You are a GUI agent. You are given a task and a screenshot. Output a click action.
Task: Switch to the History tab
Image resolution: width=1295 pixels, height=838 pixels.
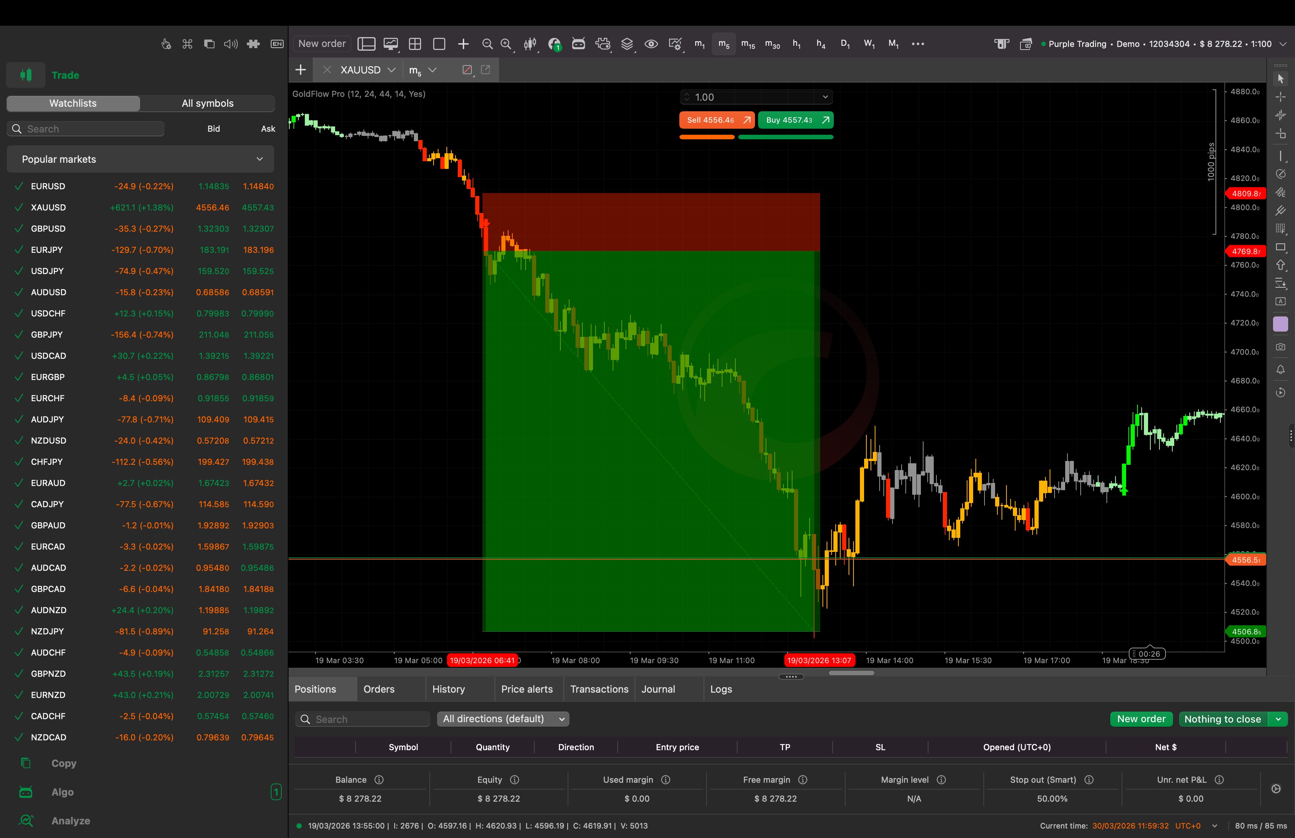click(x=448, y=689)
